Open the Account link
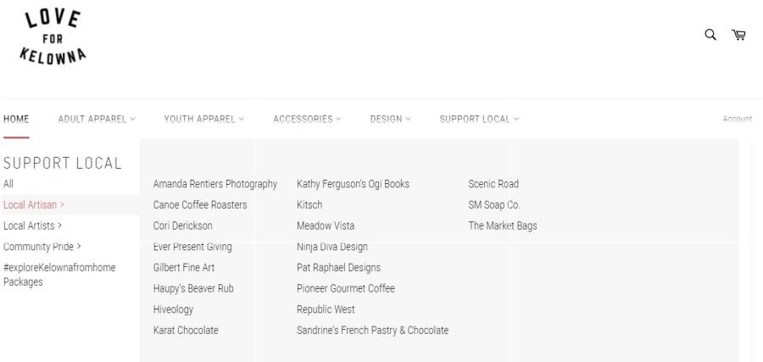763x362 pixels. tap(738, 119)
